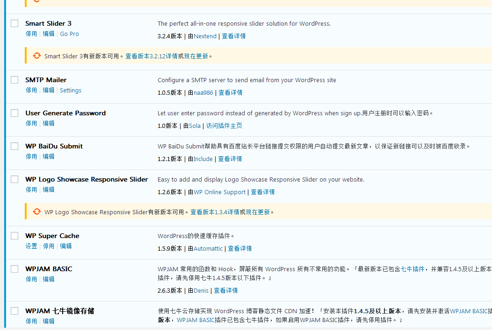View 查看详情 for WP Super Cache

(240, 248)
